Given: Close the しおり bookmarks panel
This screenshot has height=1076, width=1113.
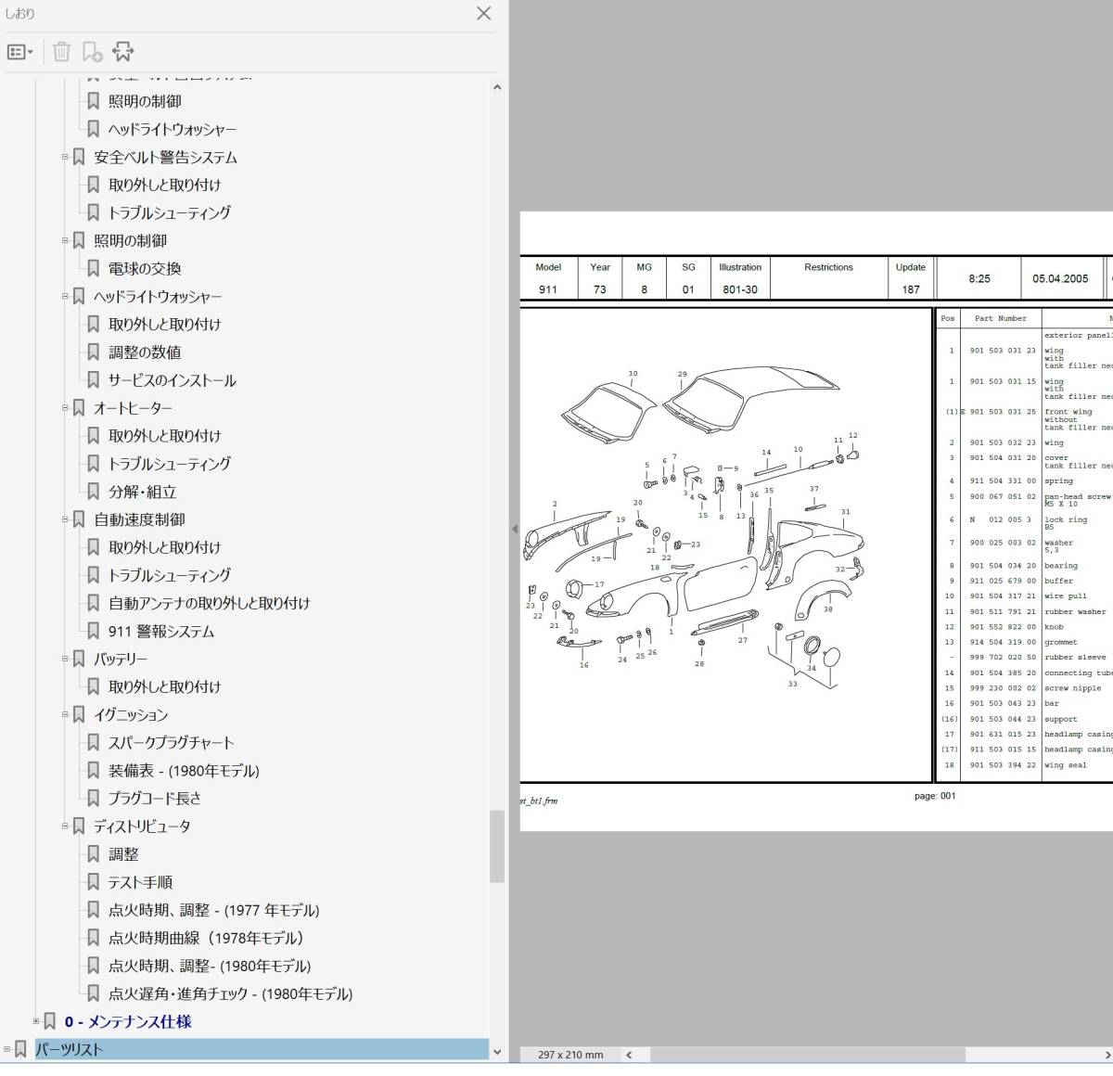Looking at the screenshot, I should [483, 13].
